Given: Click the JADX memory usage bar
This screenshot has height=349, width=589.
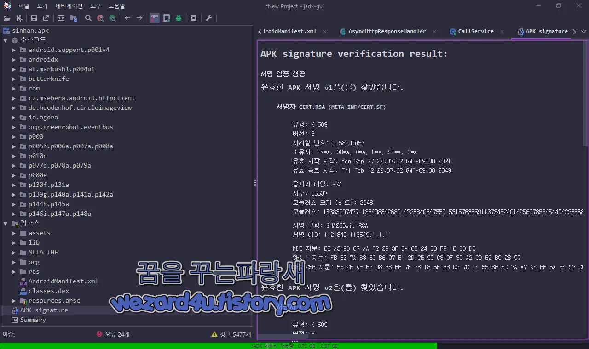Looking at the screenshot, I should tap(294, 346).
